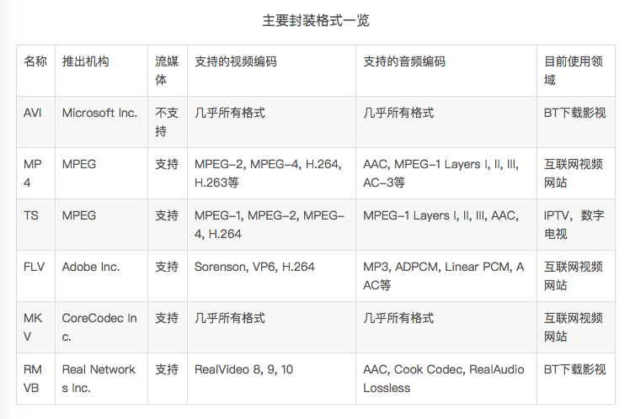630x419 pixels.
Task: Click the IPTV, 数字电视 cell
Action: pyautogui.click(x=576, y=225)
